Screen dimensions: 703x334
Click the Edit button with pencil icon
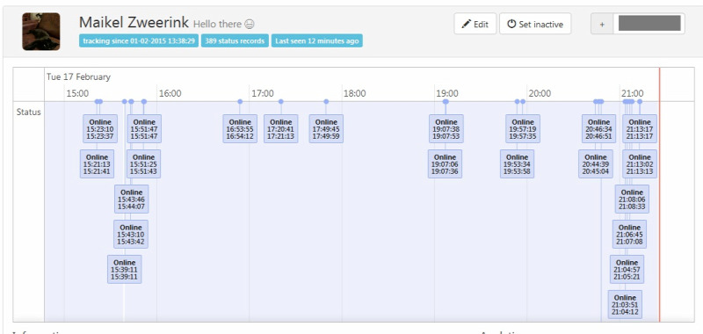pyautogui.click(x=475, y=24)
